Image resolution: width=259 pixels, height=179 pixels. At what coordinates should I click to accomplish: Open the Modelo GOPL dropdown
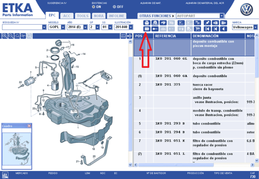point(63,27)
